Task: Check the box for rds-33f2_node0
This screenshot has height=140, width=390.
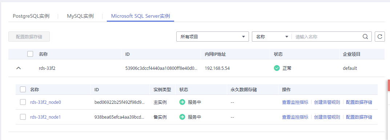Action: click(x=23, y=102)
